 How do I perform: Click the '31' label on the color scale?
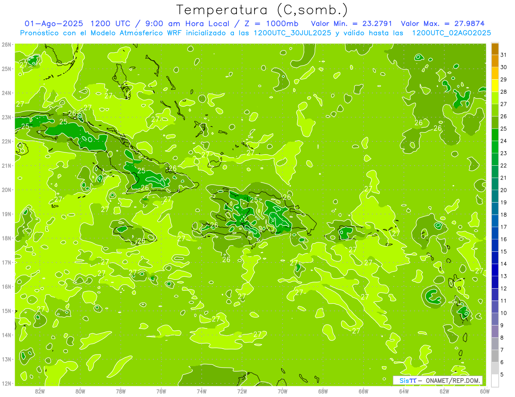pos(504,55)
